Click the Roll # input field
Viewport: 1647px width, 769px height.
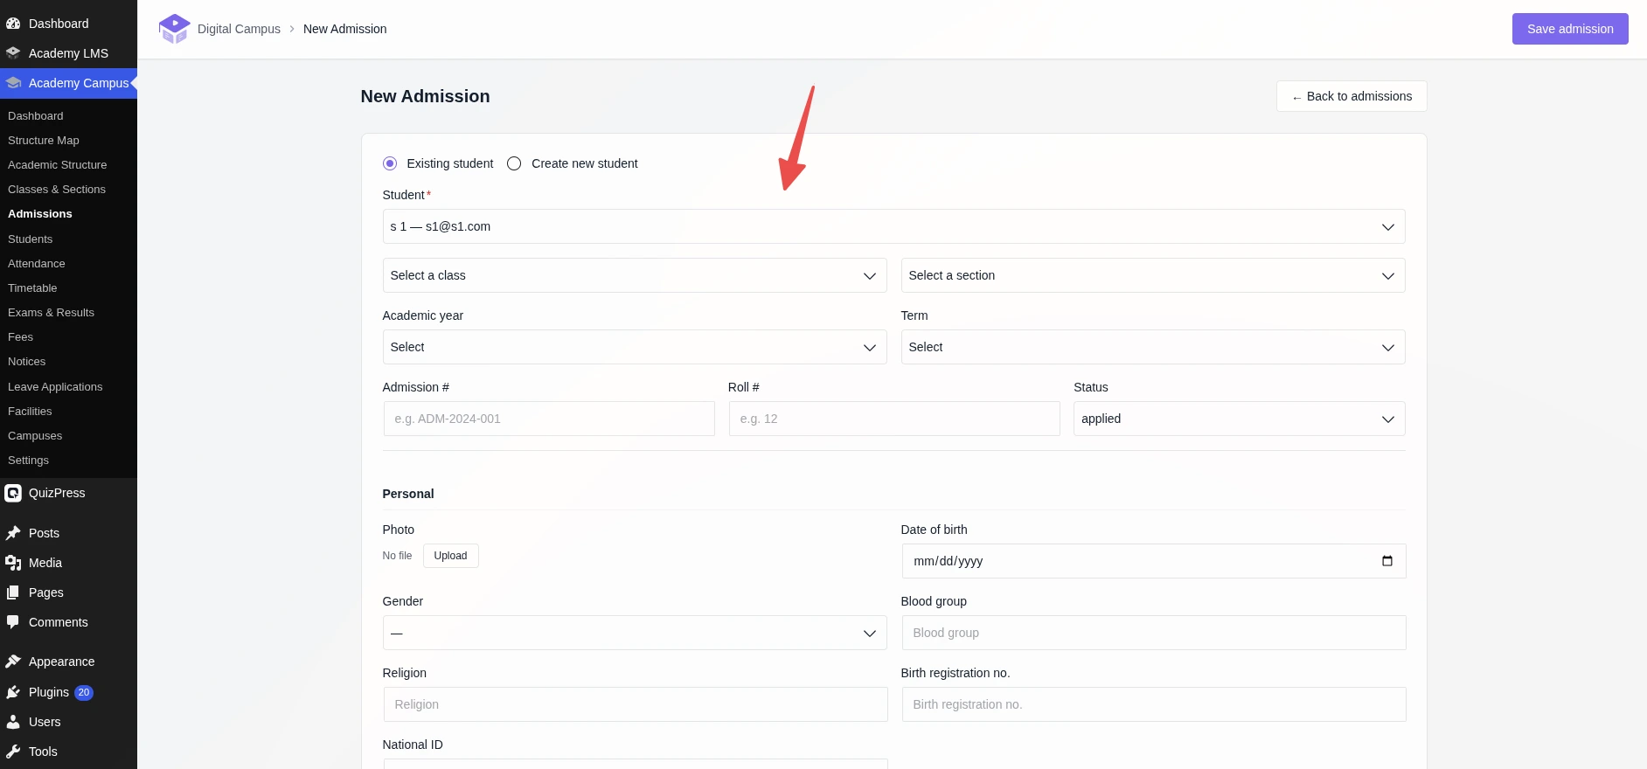coord(894,419)
